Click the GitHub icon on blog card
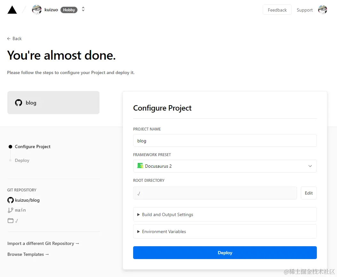 click(19, 103)
